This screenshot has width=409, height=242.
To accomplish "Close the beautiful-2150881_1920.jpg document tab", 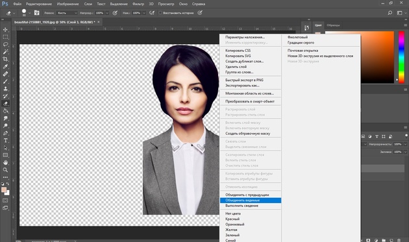I will [99, 22].
